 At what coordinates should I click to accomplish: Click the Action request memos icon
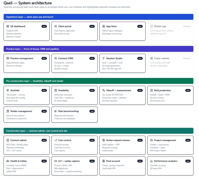point(103,140)
